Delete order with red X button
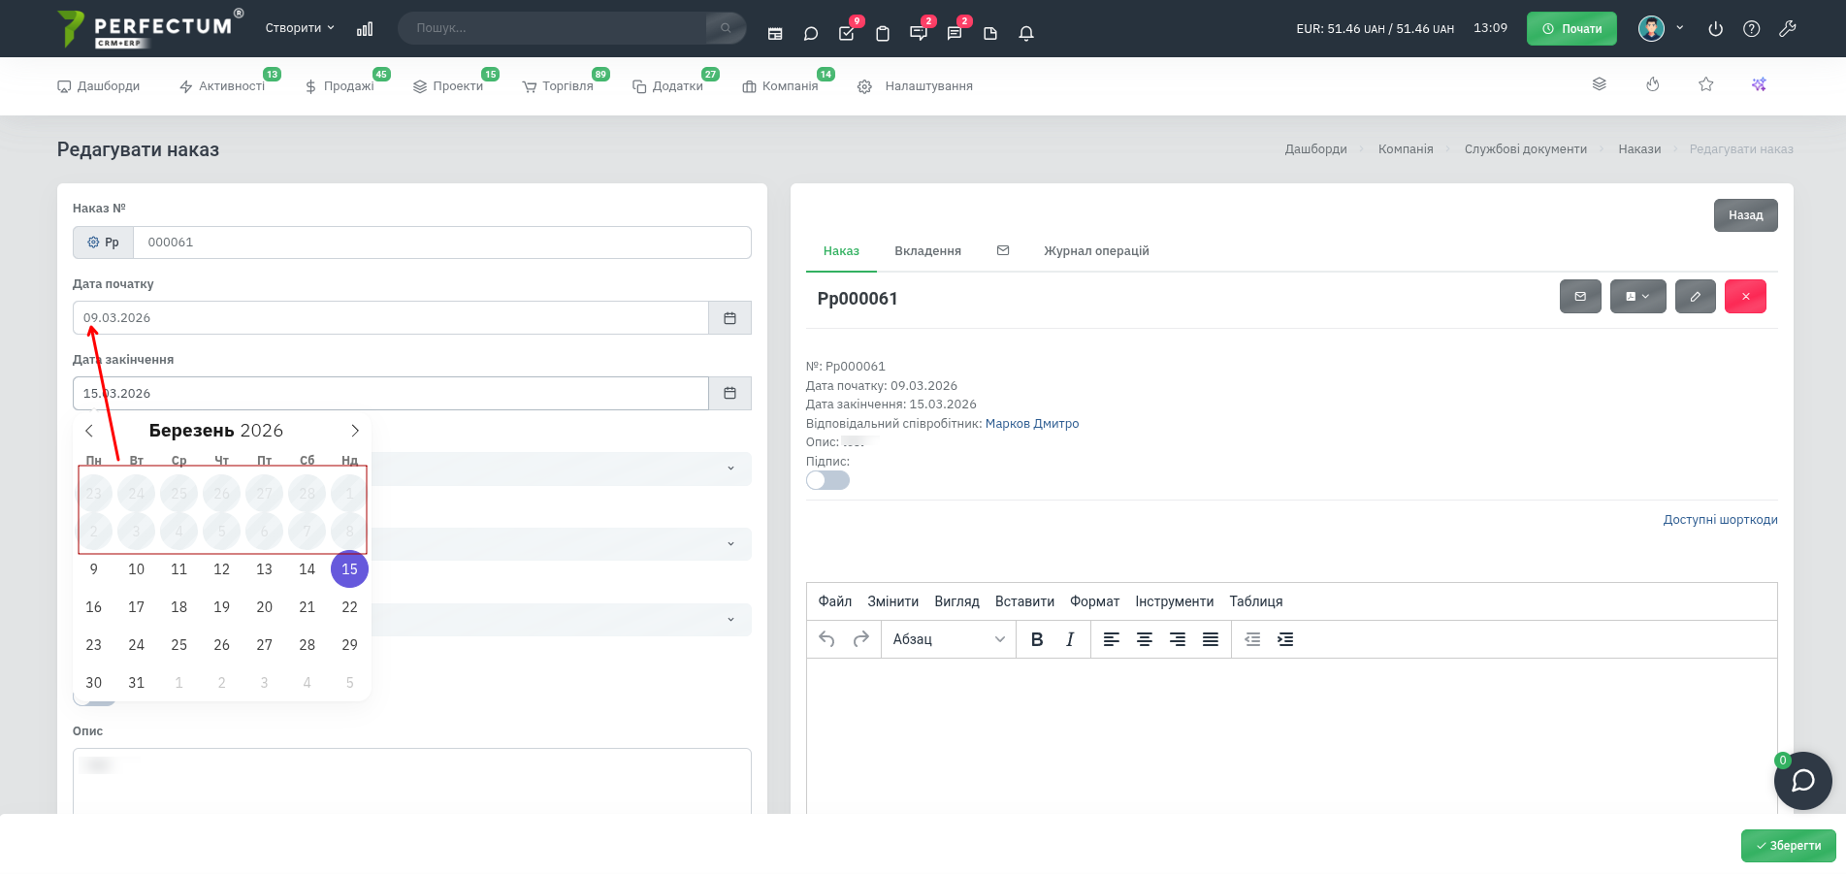 (x=1745, y=297)
